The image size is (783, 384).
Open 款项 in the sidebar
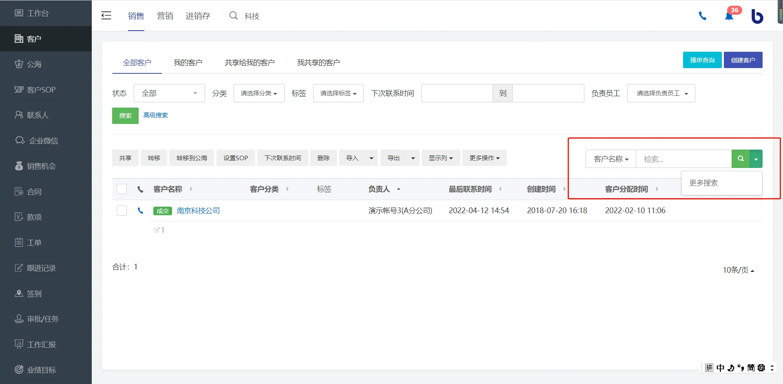click(46, 217)
